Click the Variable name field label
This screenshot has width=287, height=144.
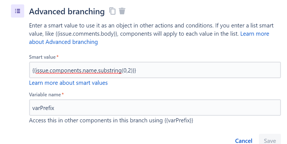tap(45, 94)
